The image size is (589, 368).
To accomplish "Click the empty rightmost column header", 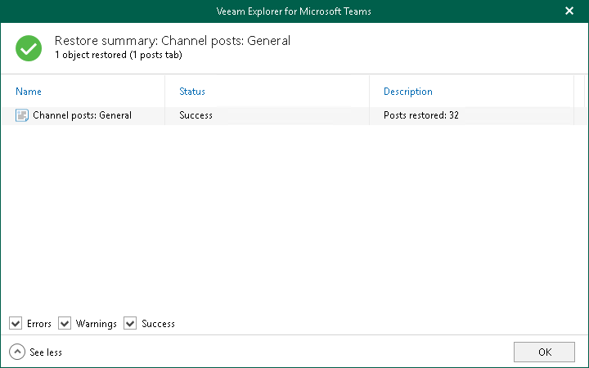I will (579, 92).
